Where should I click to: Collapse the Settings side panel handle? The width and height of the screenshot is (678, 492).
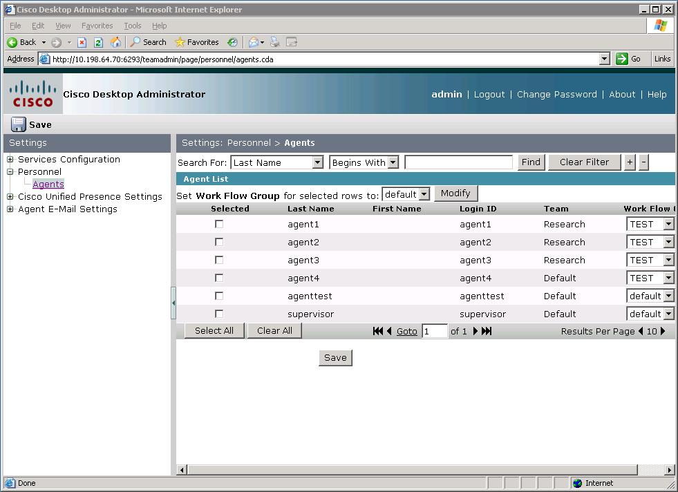click(173, 303)
